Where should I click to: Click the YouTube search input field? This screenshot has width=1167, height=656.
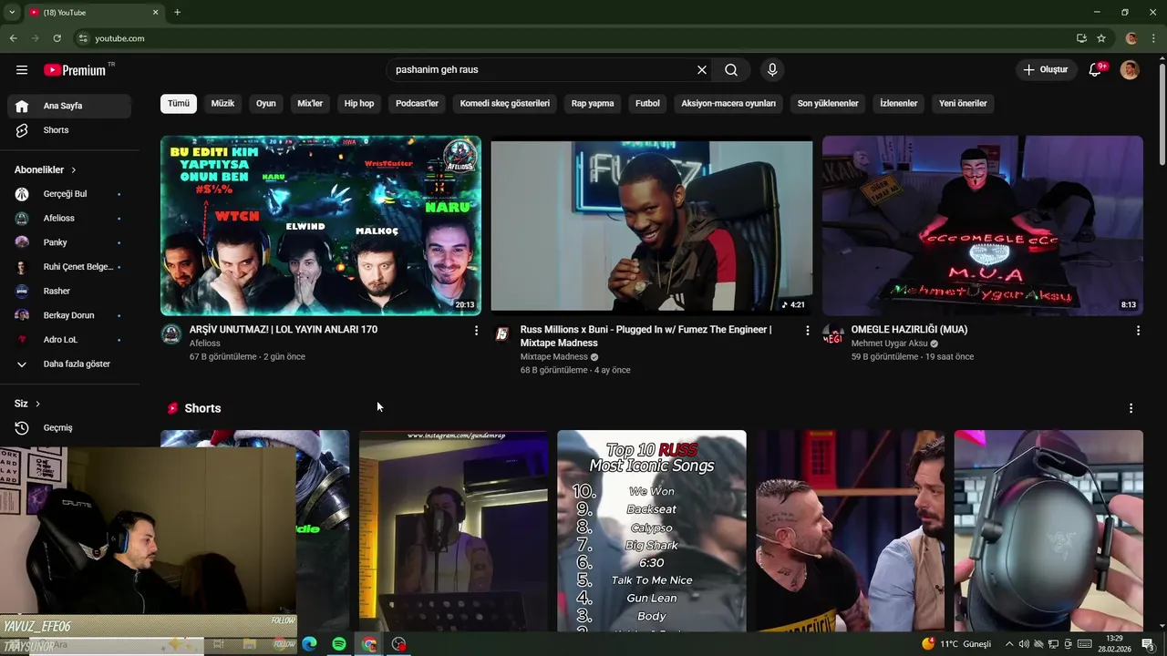(x=543, y=70)
